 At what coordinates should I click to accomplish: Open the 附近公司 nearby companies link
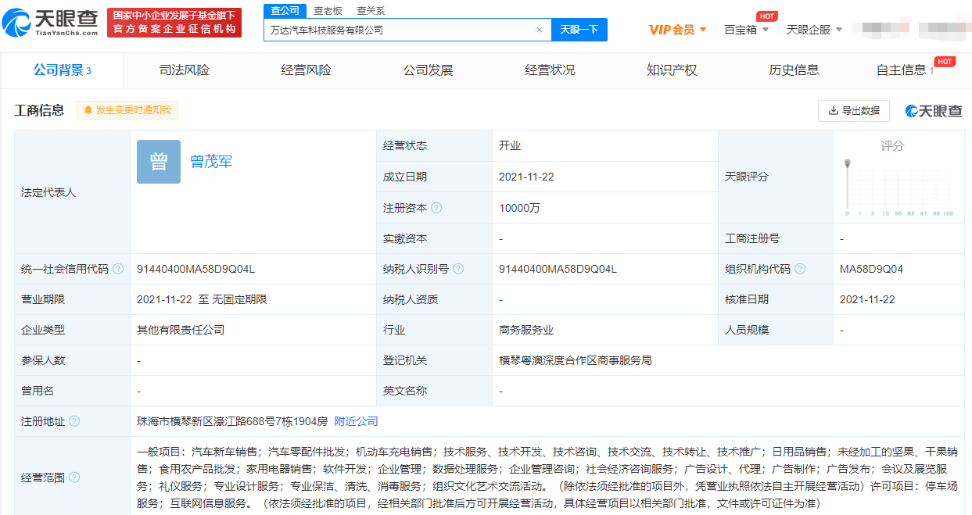356,421
